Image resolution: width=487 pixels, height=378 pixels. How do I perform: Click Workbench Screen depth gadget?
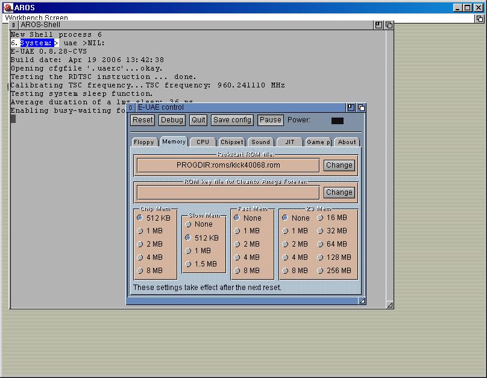(x=480, y=19)
